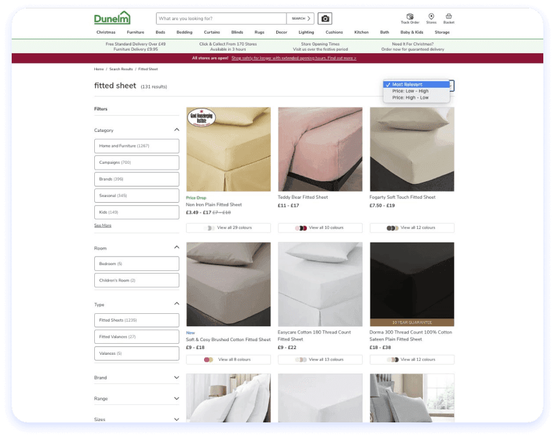Check the Kids category filter
555x438 pixels.
(136, 212)
